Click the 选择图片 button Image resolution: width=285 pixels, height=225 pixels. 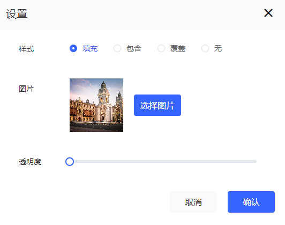[157, 105]
